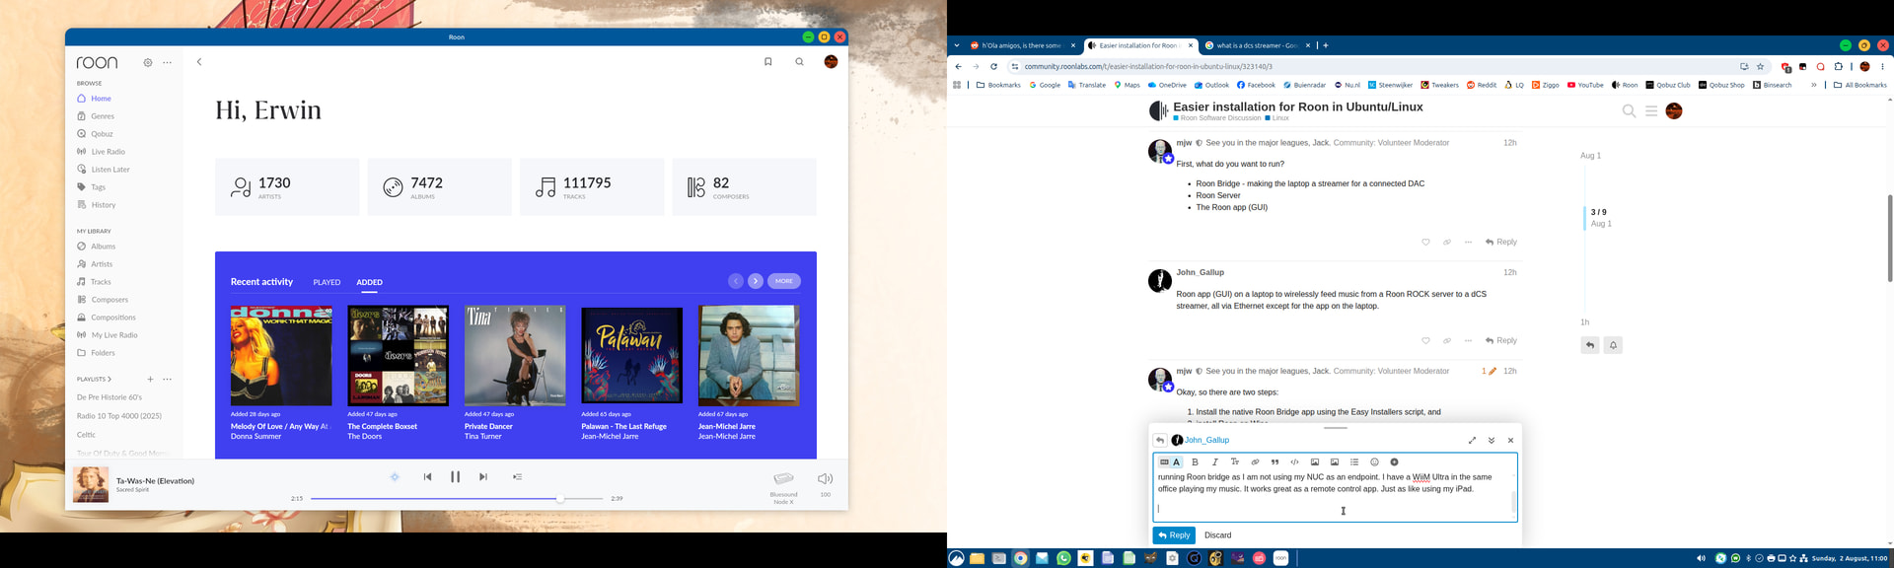Open the 1730 Artists card
1894x568 pixels.
pyautogui.click(x=287, y=186)
